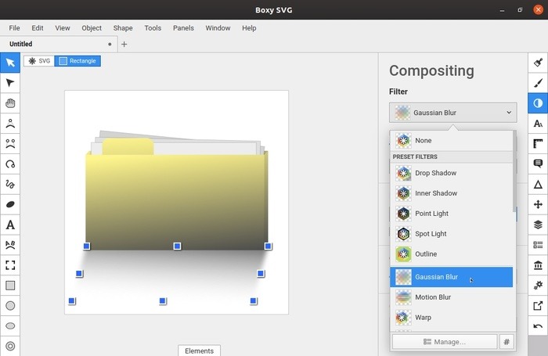Viewport: 548px width, 356px height.
Task: Choose the Warp preset filter
Action: [x=451, y=318]
